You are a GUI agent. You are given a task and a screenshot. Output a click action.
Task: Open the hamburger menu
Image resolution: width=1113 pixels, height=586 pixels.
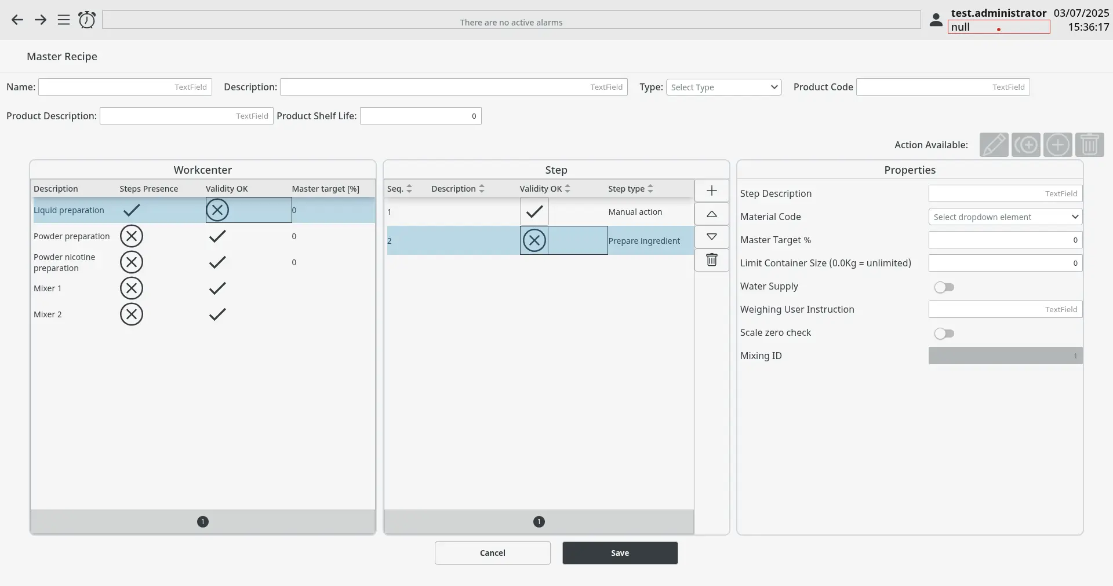coord(64,20)
